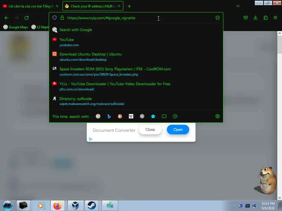Open search settings gear icon
This screenshot has width=282, height=211.
[218, 116]
